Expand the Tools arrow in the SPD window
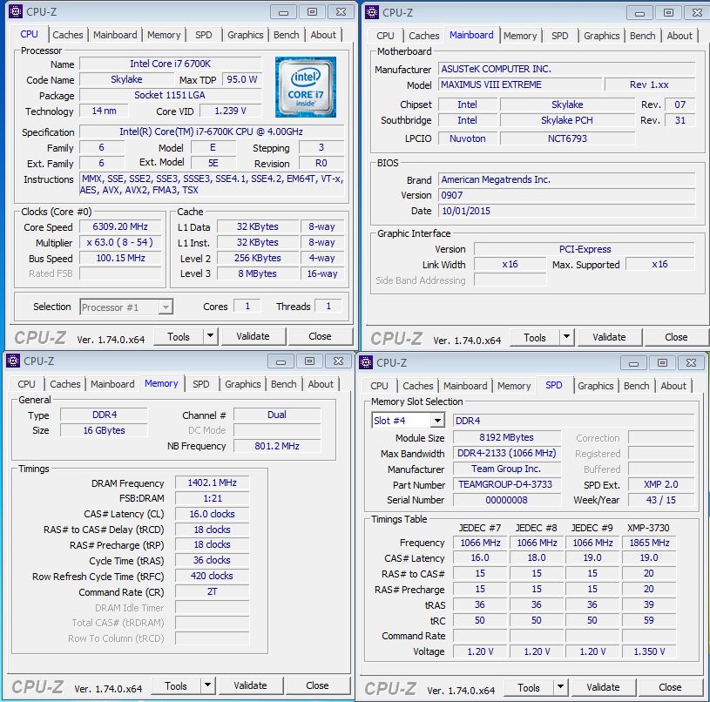 pyautogui.click(x=560, y=687)
